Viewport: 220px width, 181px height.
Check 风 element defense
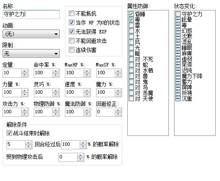coord(131,42)
